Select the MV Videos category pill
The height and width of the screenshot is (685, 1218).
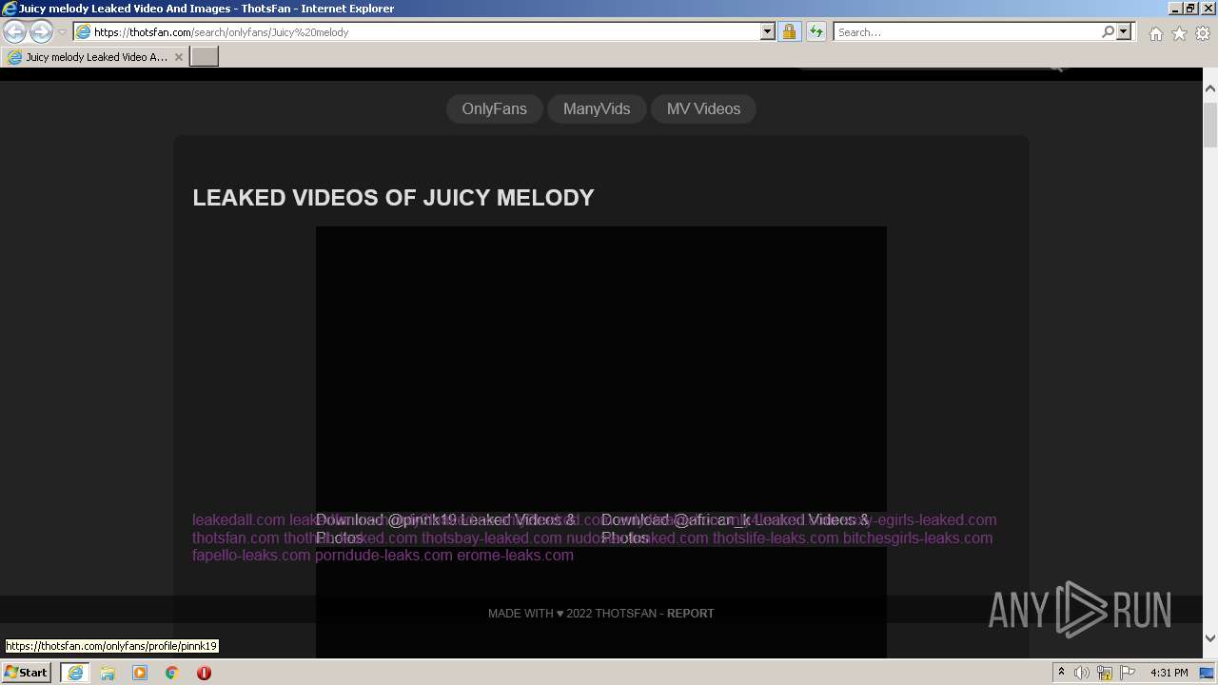703,108
